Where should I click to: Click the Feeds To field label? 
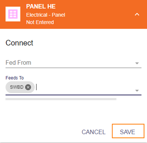point(15,78)
